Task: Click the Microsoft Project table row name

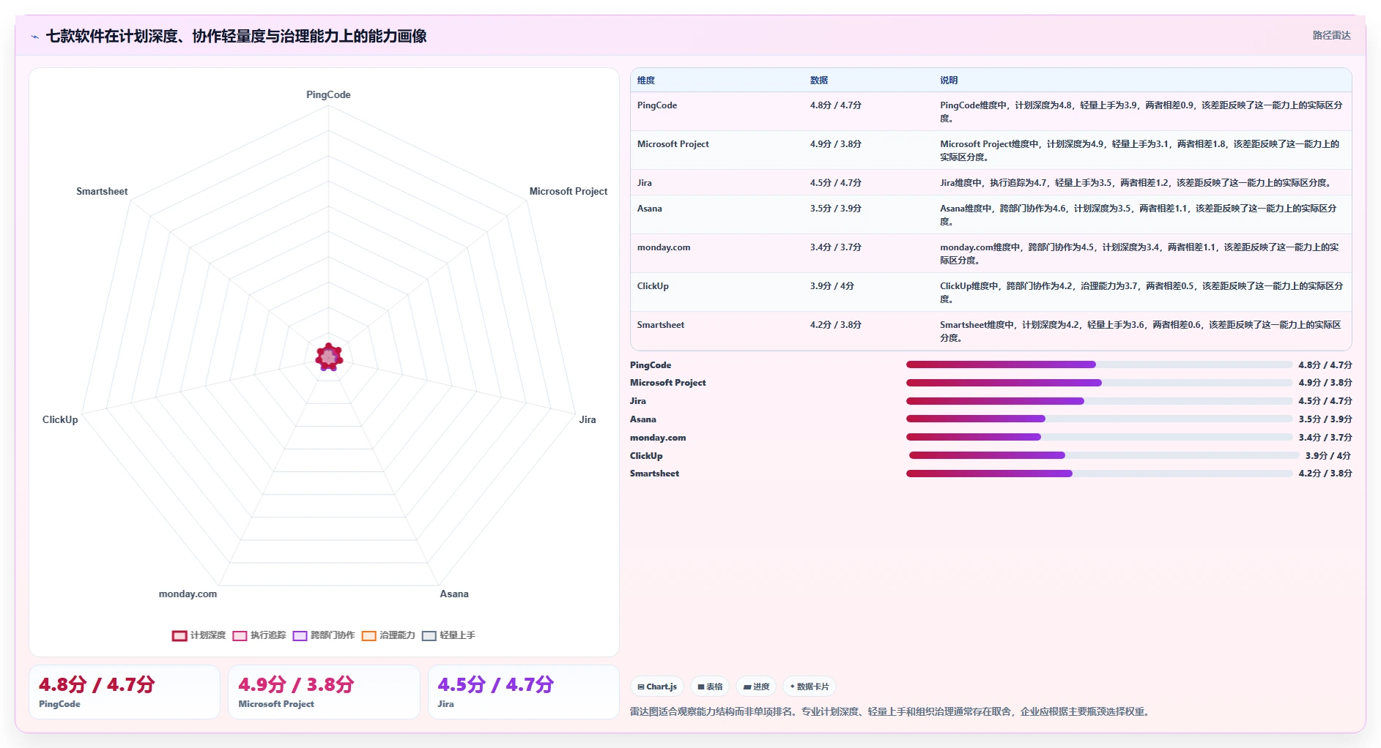Action: coord(673,144)
